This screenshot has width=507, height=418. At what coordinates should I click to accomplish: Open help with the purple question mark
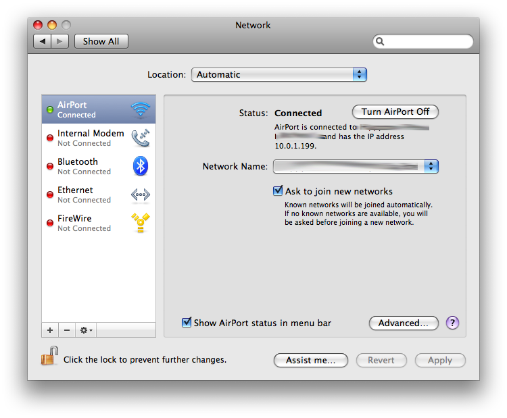click(x=452, y=323)
